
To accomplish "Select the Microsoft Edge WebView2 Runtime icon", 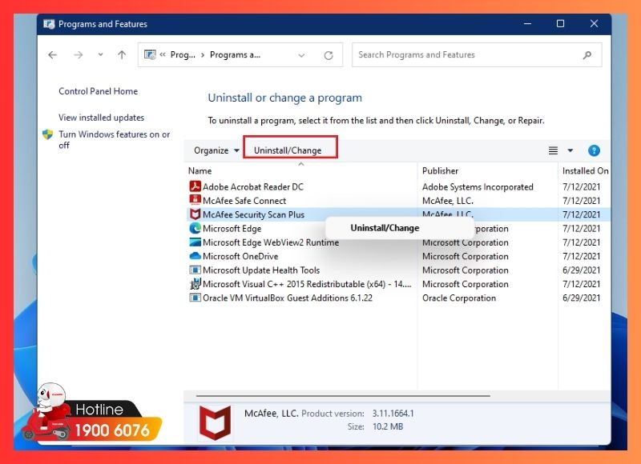I will (195, 242).
